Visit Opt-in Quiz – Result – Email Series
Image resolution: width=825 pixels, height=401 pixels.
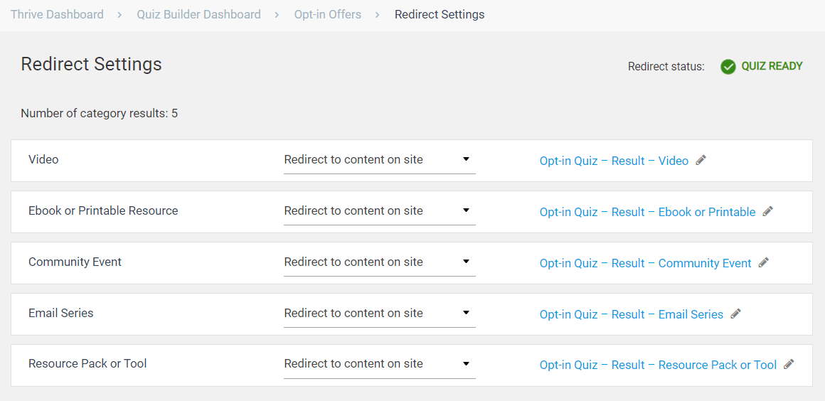coord(631,314)
